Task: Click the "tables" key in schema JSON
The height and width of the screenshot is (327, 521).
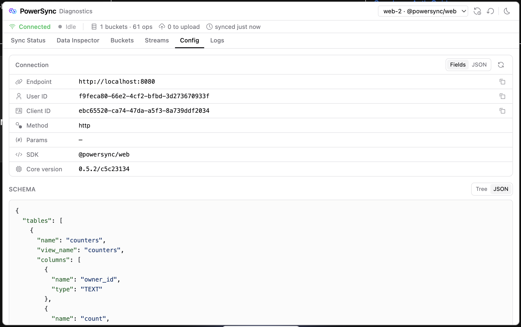Action: point(37,221)
